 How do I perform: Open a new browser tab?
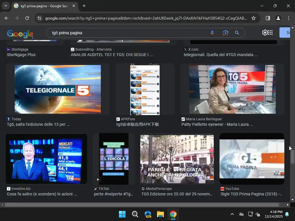[84, 6]
